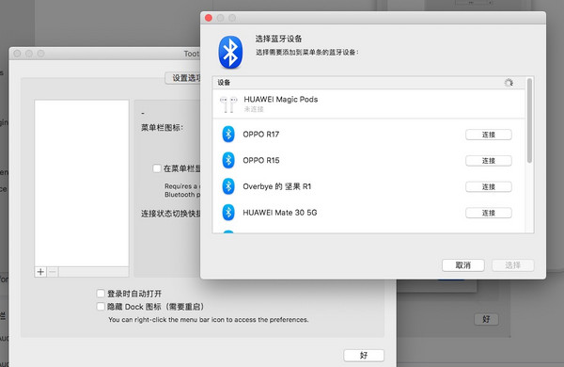Click the 选择 button in the Bluetooth dialog
Screen dimensions: 564x367
[512, 265]
